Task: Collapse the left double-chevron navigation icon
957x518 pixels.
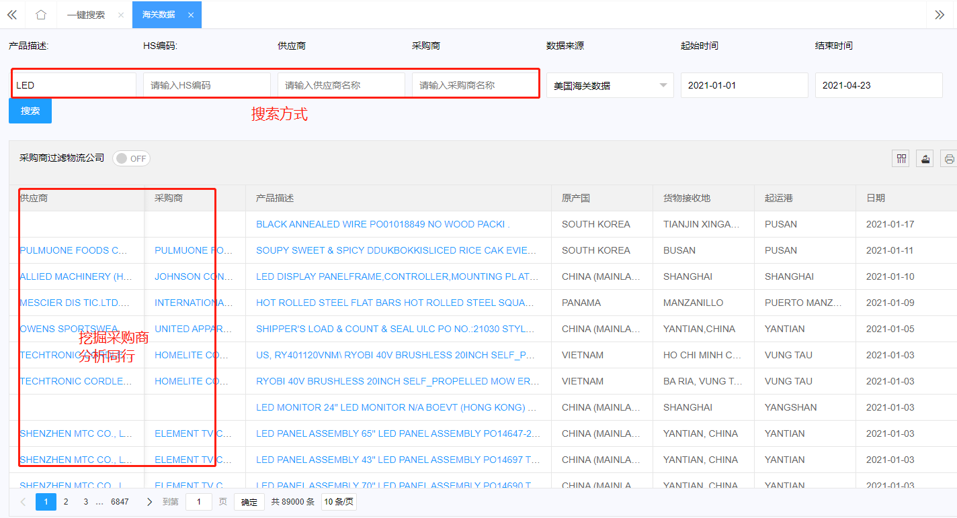Action: click(x=12, y=15)
